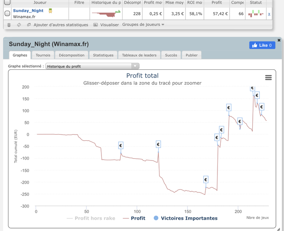Viewport: 284px width, 231px height.
Task: Open the Décomposition tab
Action: point(72,55)
